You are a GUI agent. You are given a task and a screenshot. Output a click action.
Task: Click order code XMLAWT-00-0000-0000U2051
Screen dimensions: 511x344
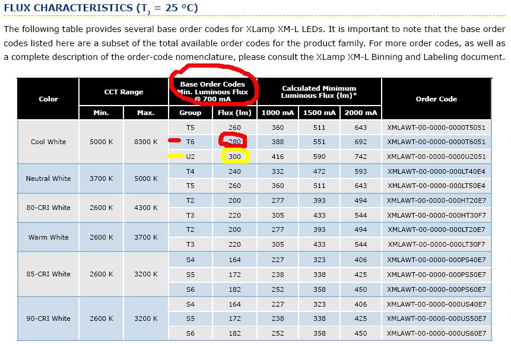(436, 157)
